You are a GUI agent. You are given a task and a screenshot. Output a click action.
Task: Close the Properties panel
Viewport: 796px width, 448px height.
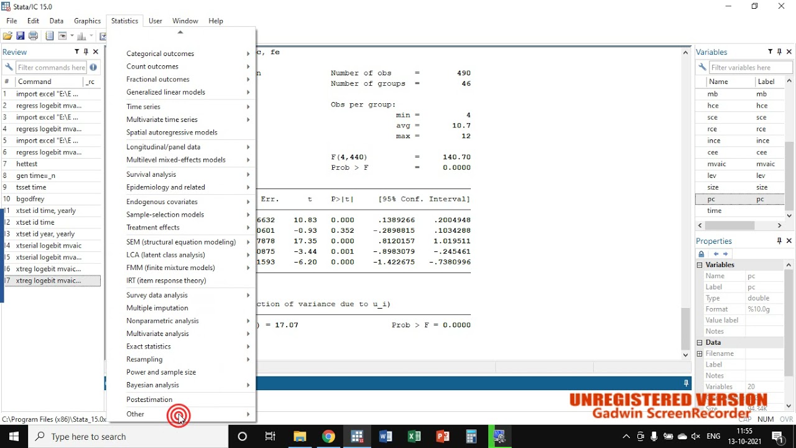click(x=789, y=241)
